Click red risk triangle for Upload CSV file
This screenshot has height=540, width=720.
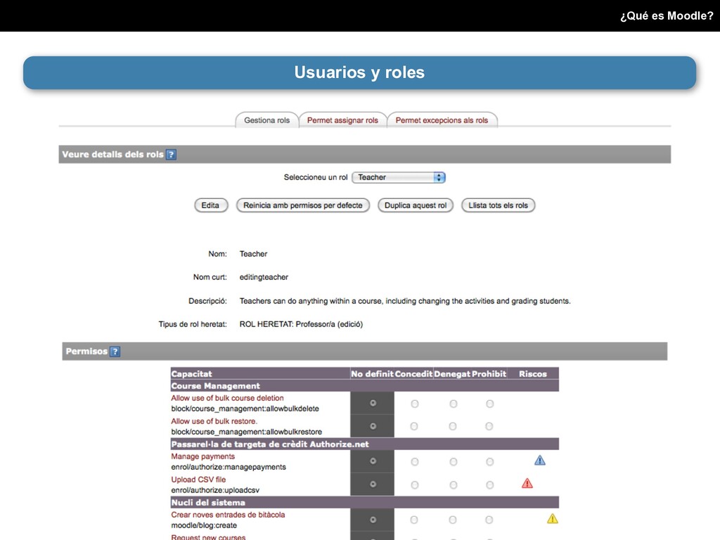tap(527, 483)
